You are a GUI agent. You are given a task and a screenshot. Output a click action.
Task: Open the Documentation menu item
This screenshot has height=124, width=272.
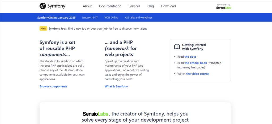coord(110,6)
